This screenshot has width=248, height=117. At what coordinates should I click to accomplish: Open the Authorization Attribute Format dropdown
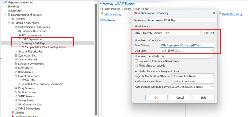[x=212, y=87]
